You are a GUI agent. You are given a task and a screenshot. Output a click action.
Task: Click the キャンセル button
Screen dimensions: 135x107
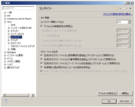[124, 101]
